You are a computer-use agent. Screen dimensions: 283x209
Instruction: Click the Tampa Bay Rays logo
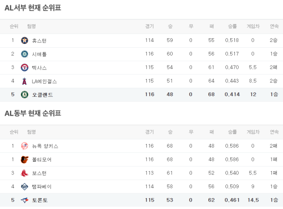[25, 187]
